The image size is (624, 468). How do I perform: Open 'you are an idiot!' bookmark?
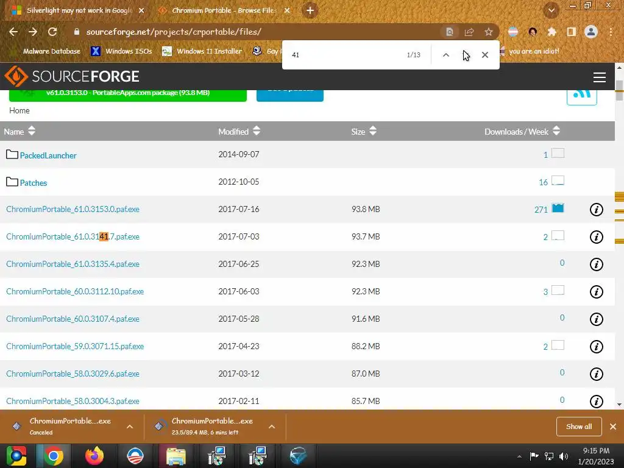(530, 51)
